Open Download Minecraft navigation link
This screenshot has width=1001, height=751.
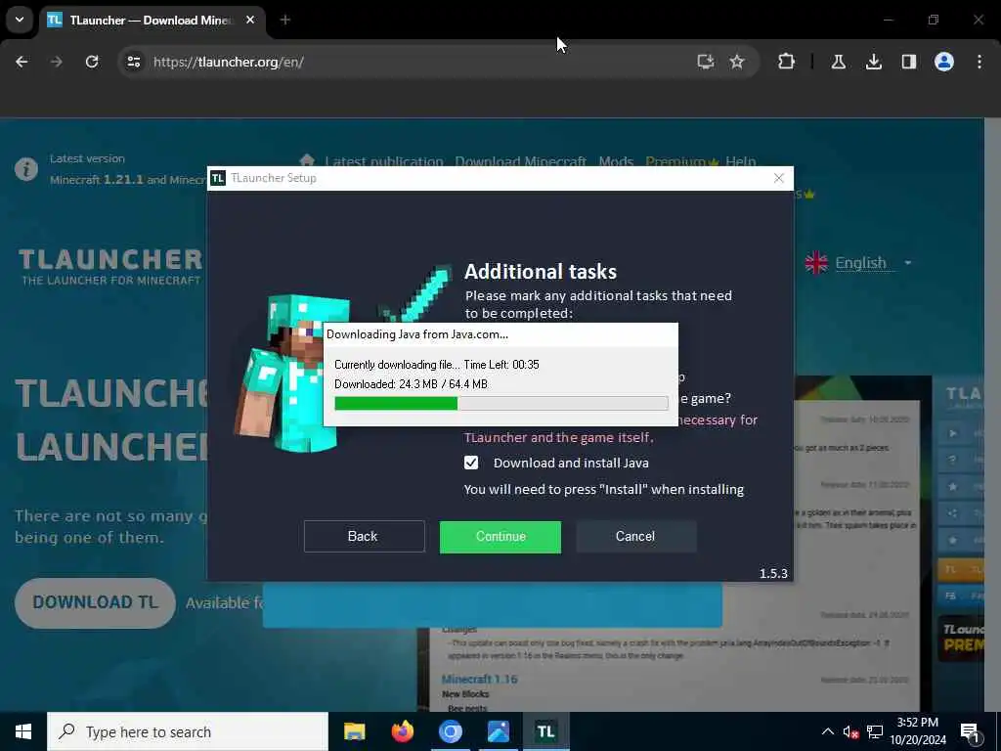click(520, 161)
